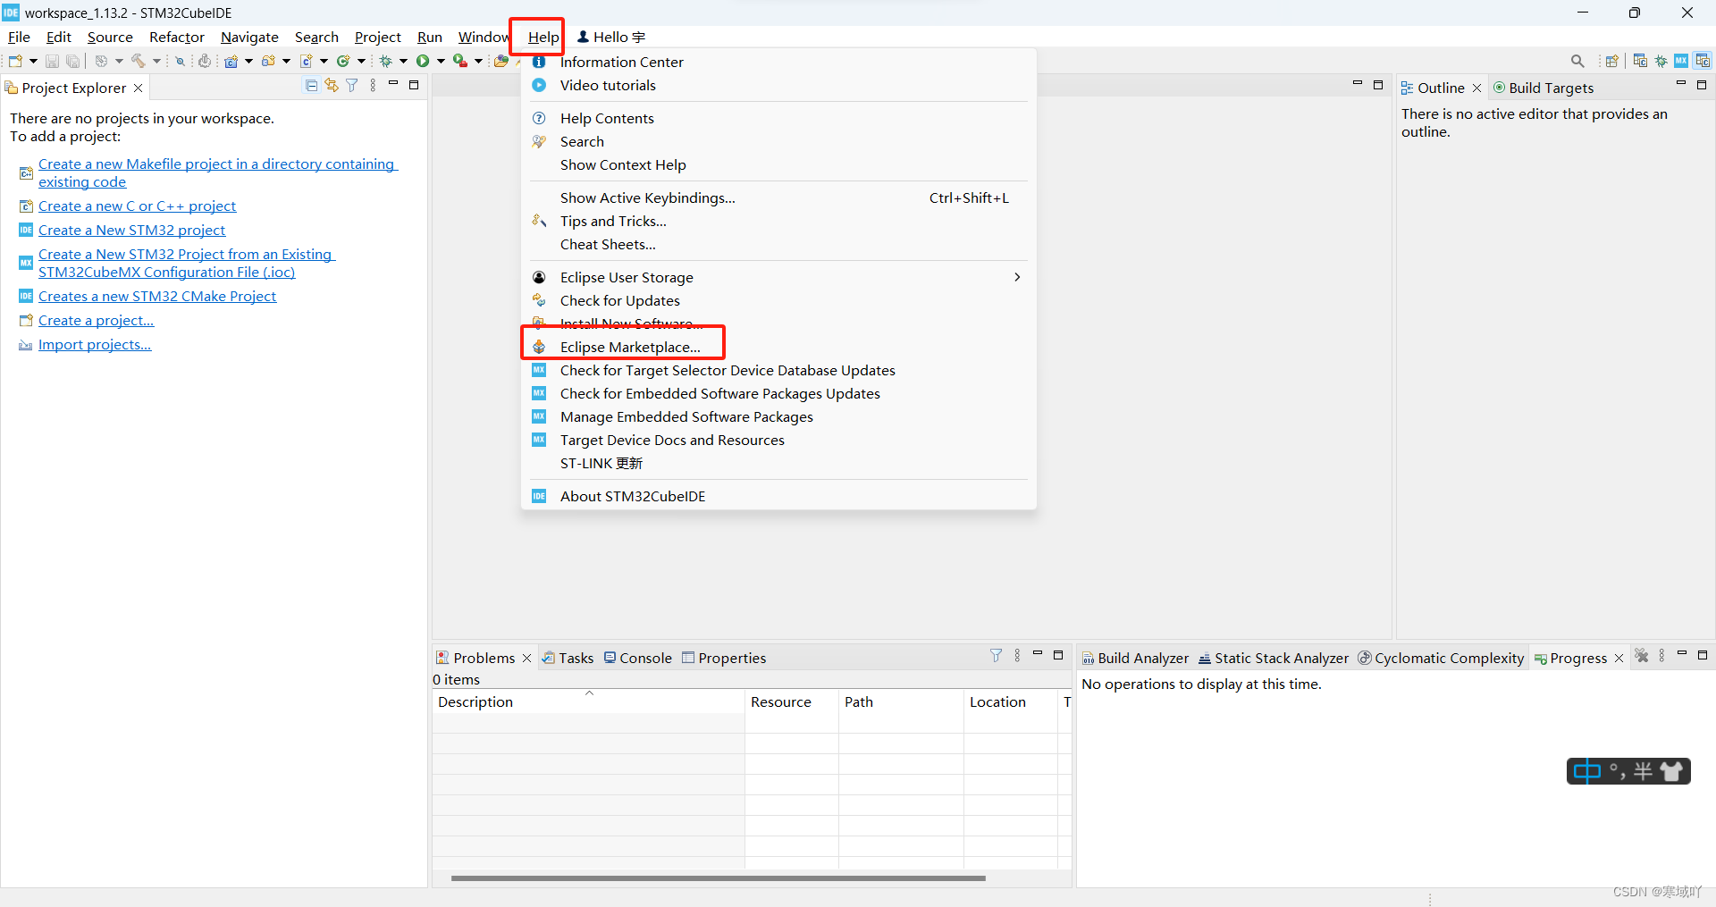1716x907 pixels.
Task: Click the Save icon in the toolbar
Action: (x=52, y=61)
